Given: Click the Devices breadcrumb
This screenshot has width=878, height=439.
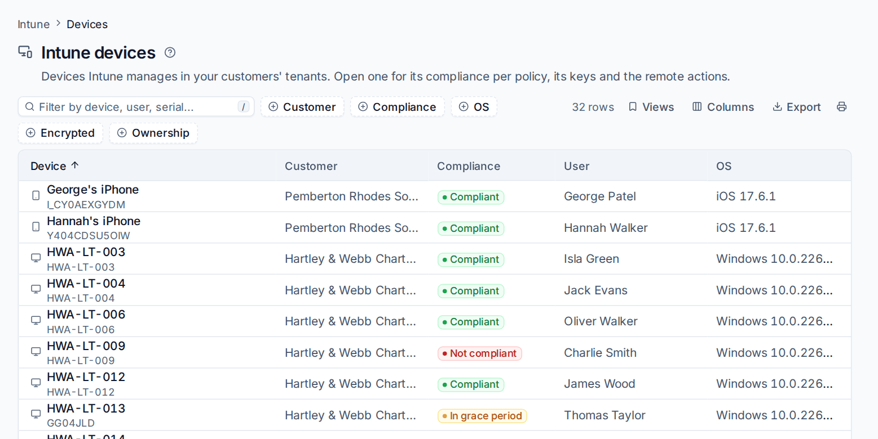Looking at the screenshot, I should [87, 24].
